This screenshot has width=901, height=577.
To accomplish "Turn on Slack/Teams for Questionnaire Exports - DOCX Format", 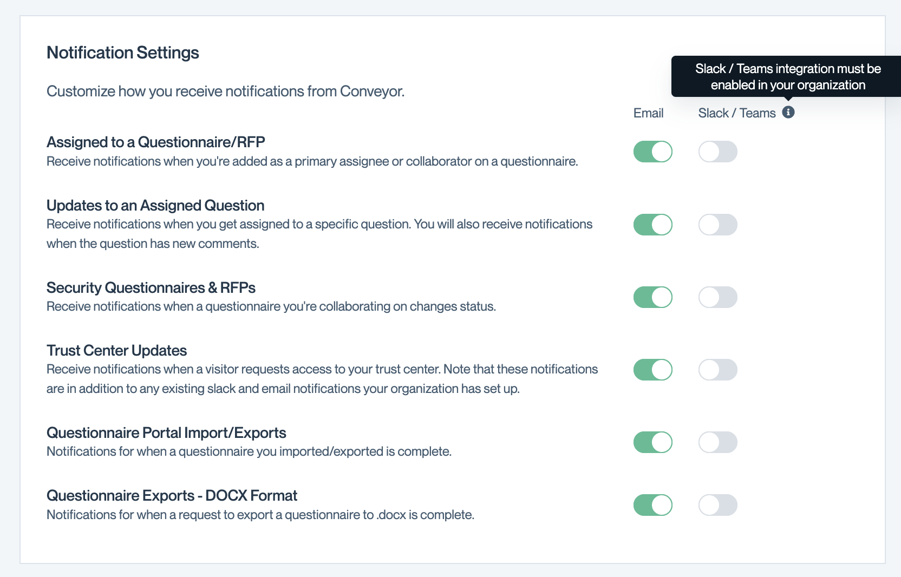I will 718,505.
